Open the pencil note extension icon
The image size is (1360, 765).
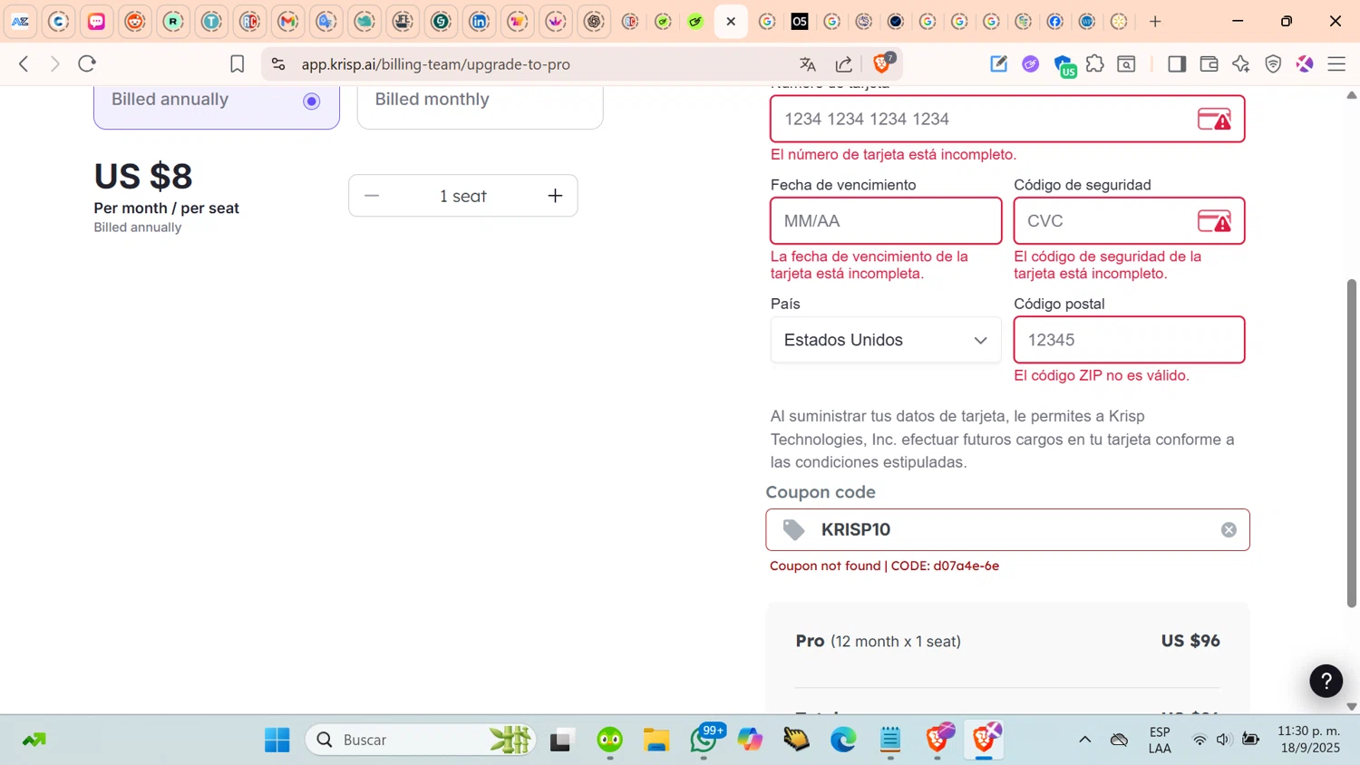998,63
